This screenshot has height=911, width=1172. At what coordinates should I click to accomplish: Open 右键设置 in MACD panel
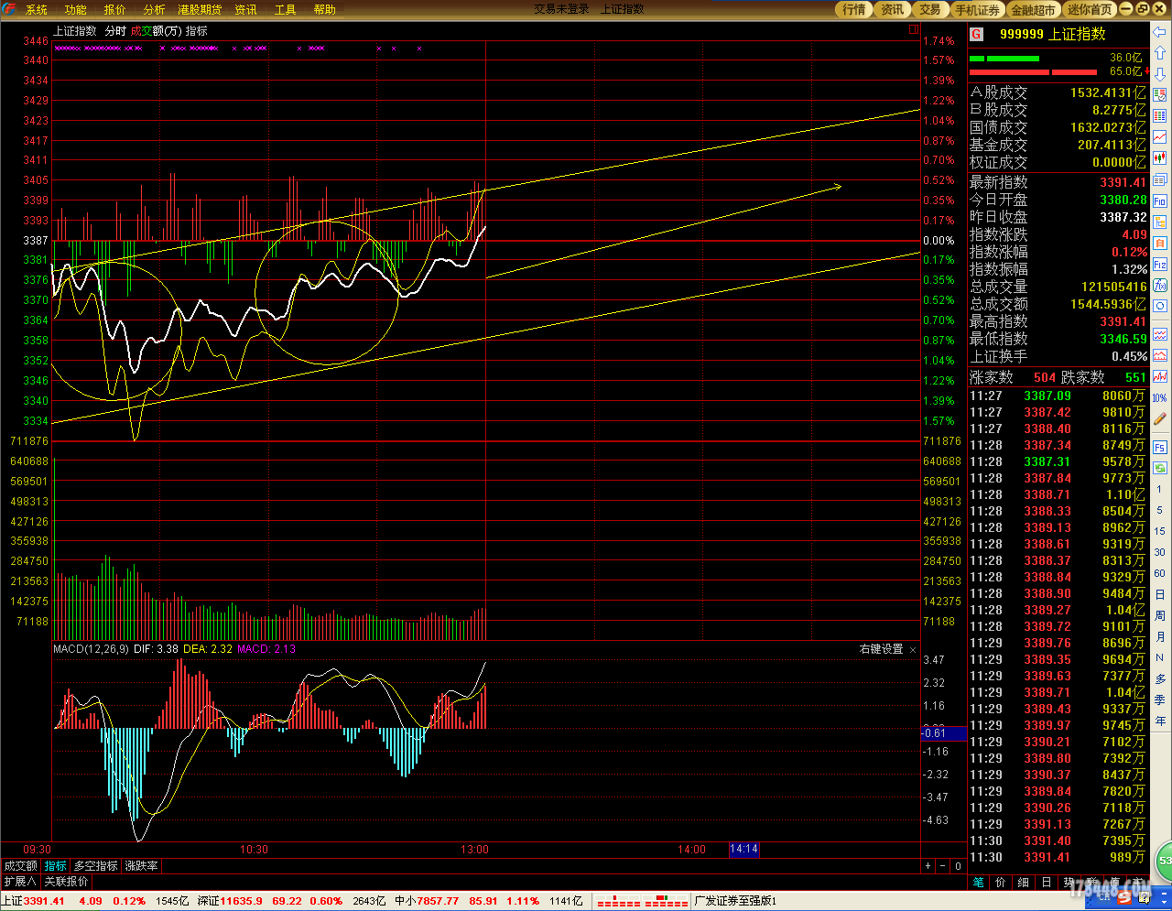pos(881,649)
